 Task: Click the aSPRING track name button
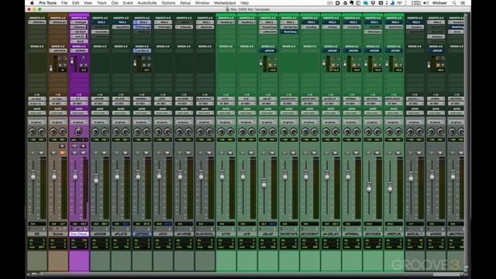[x=142, y=234]
